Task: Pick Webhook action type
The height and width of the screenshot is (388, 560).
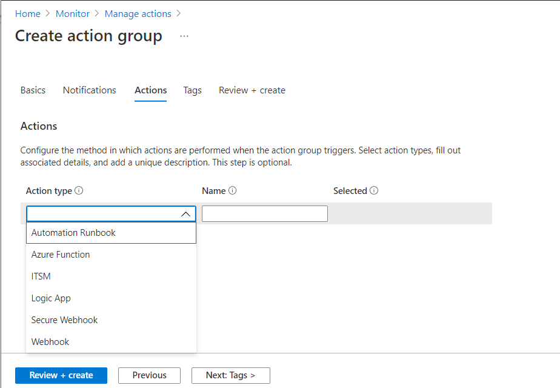Action: point(111,342)
